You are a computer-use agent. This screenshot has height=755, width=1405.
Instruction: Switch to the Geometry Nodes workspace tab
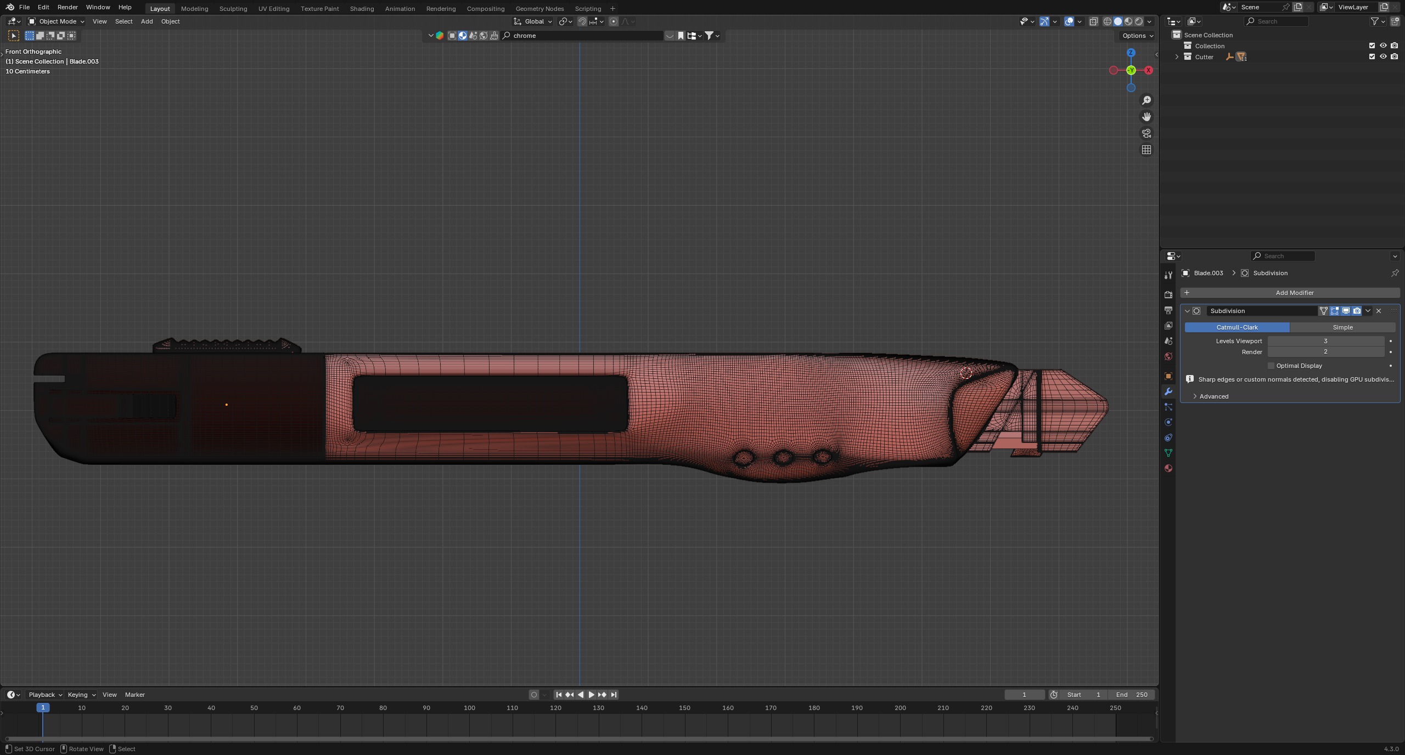539,9
